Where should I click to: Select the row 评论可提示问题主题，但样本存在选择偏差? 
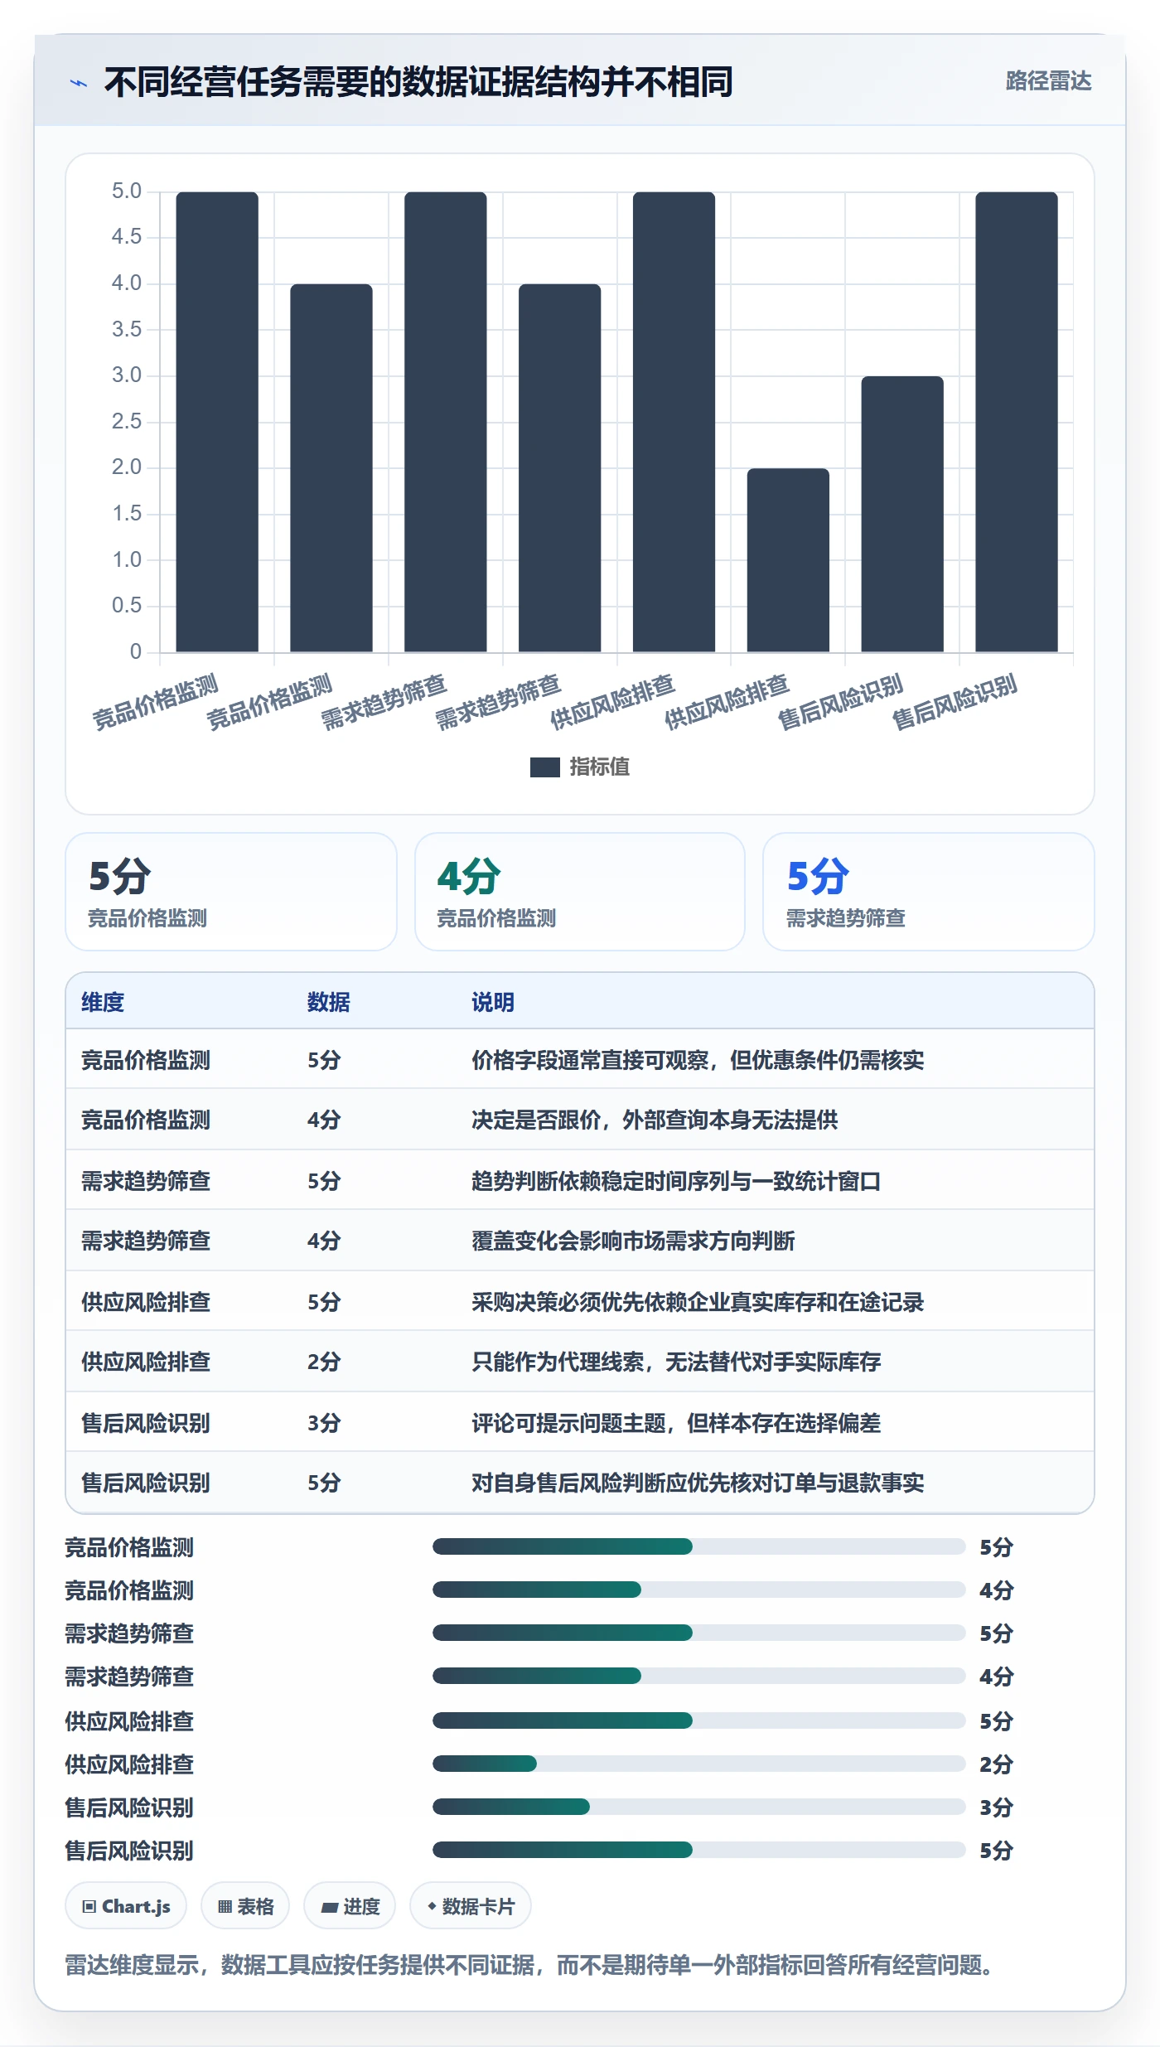coord(580,1422)
